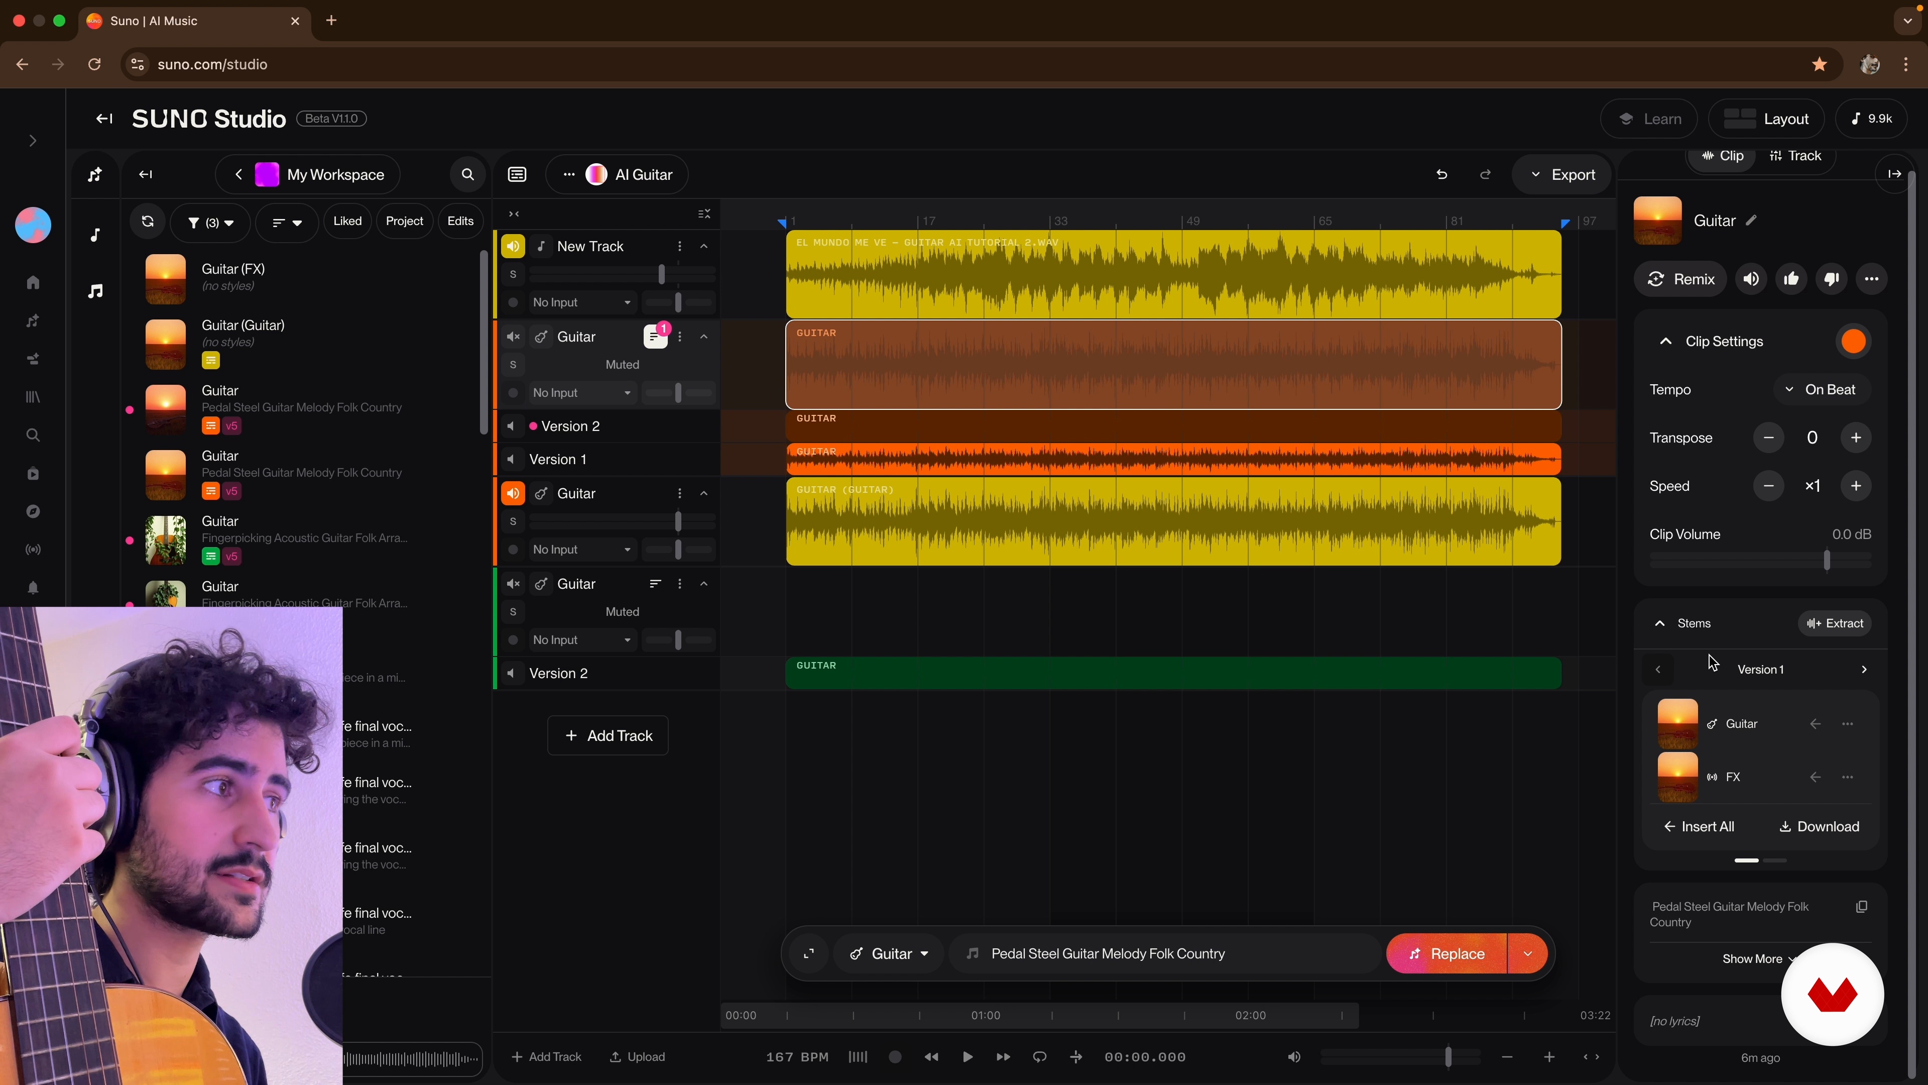
Task: Copy the Pedal Steel Guitar style text
Action: coord(1861,907)
